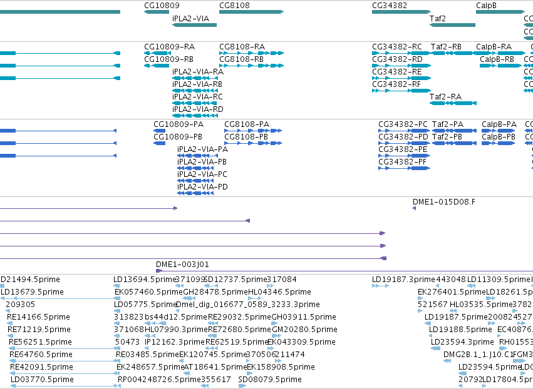Click EST RE42091.5prime
The height and width of the screenshot is (389, 533).
[x=65, y=374]
